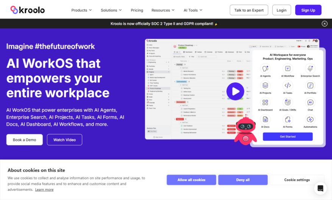
Task: Select the AI Tasks icon
Action: [x=288, y=85]
